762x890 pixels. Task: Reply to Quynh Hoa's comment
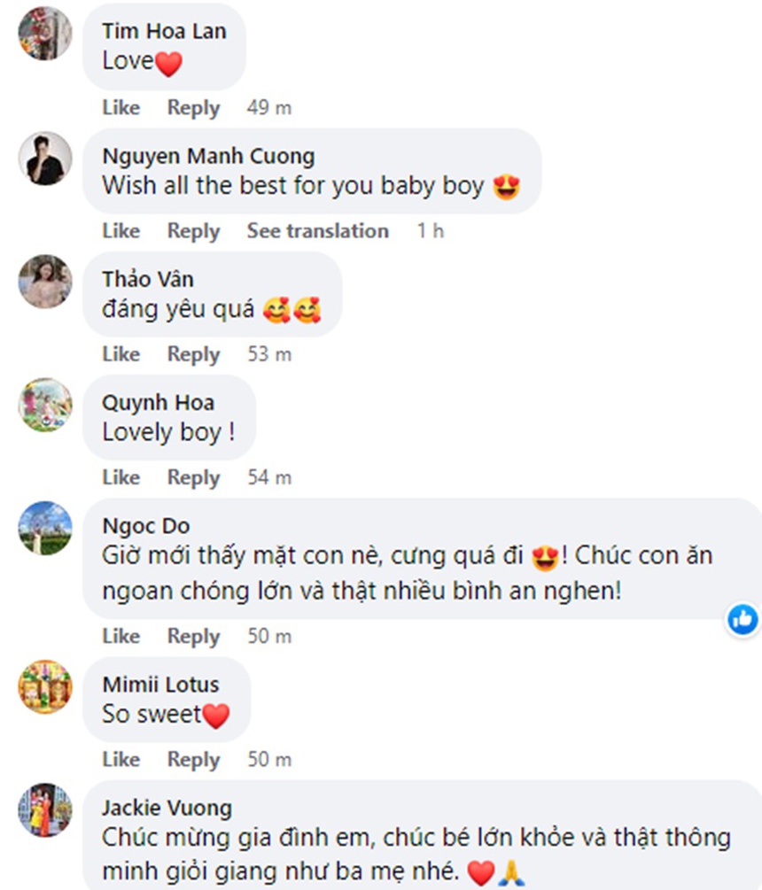(x=193, y=477)
